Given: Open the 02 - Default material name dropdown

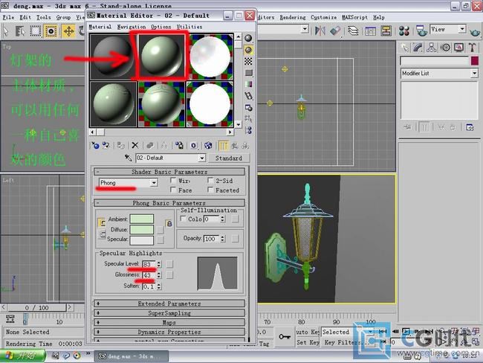Looking at the screenshot, I should coord(201,158).
